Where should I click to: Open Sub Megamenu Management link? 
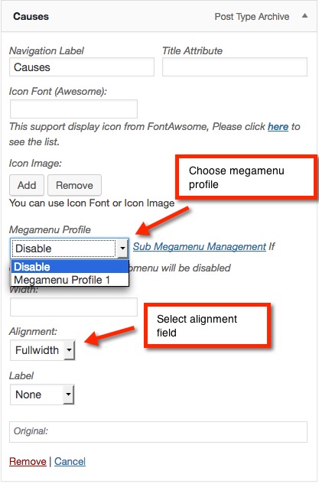tap(200, 246)
